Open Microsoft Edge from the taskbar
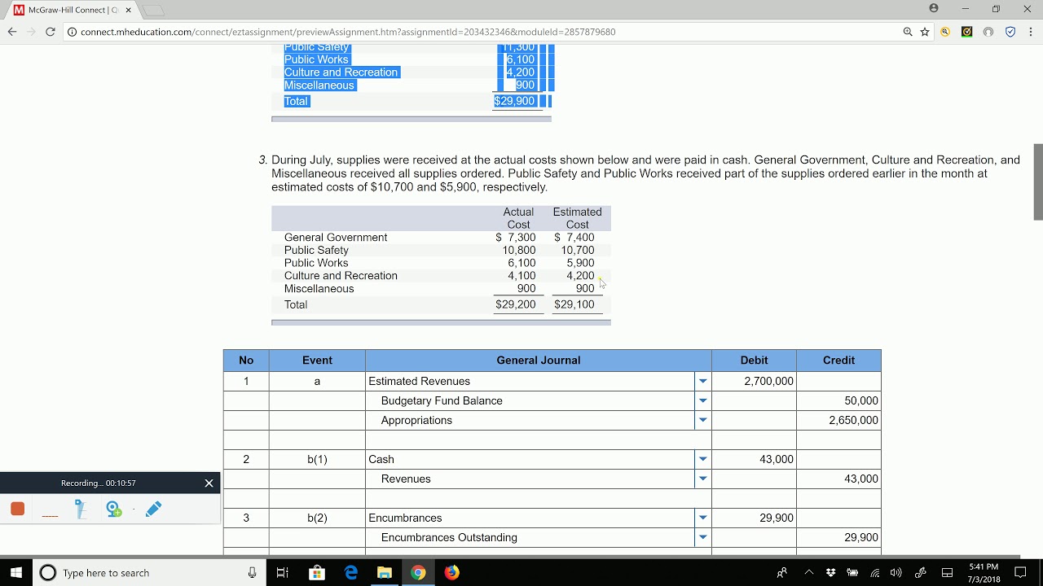Viewport: 1043px width, 586px height. pyautogui.click(x=351, y=573)
